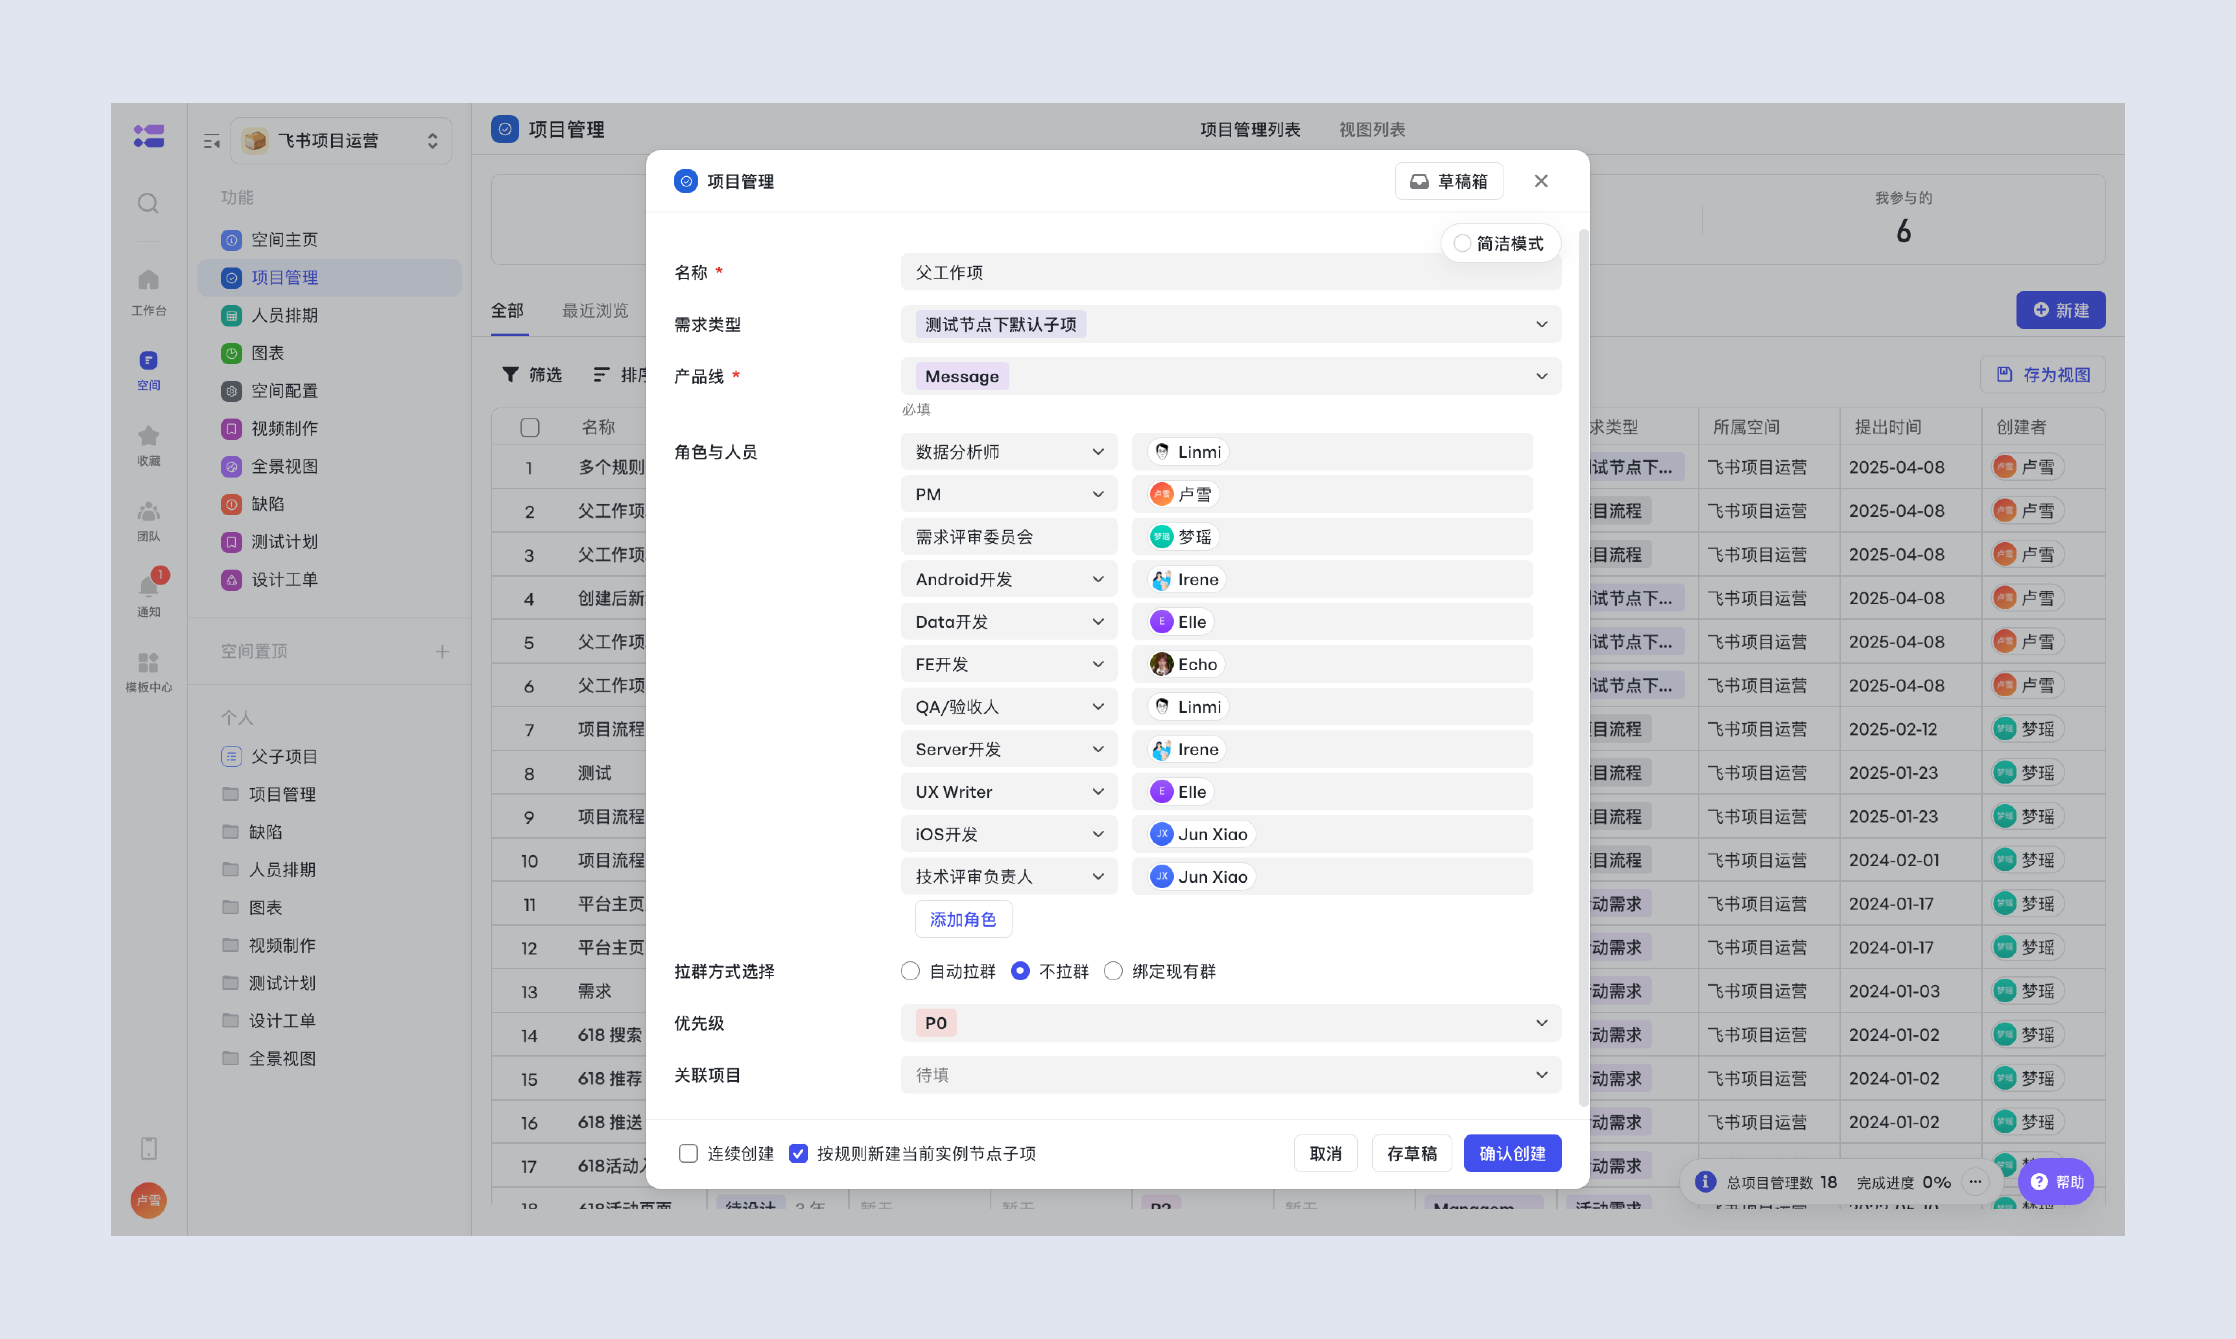The height and width of the screenshot is (1339, 2236).
Task: Open 视频制作 under 功能 in sidebar
Action: (x=329, y=429)
